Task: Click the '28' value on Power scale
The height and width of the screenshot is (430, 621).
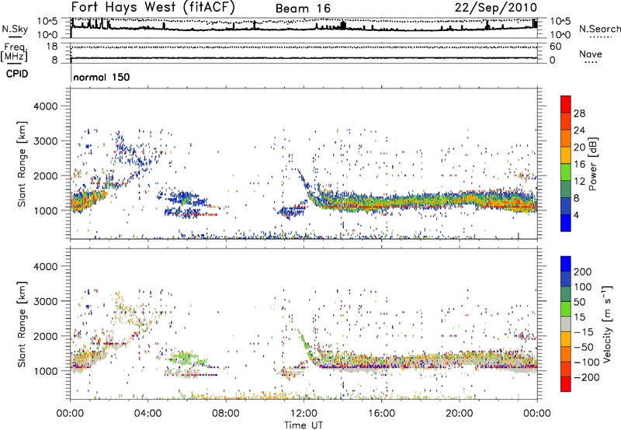Action: (x=579, y=113)
